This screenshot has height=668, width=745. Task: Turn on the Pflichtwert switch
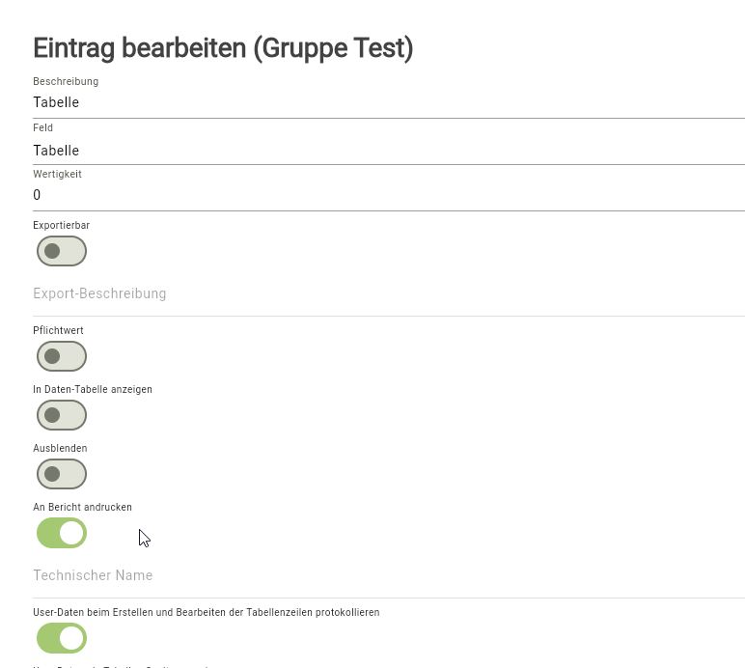(x=62, y=356)
